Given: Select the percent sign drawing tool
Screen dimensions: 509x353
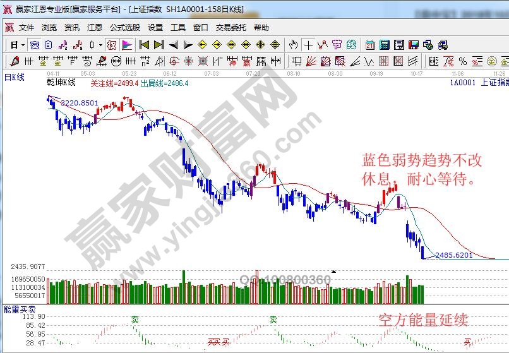Looking at the screenshot, I should click(x=462, y=61).
